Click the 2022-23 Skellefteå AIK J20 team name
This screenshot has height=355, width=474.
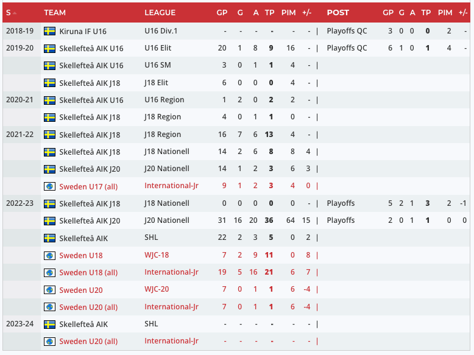pyautogui.click(x=90, y=220)
